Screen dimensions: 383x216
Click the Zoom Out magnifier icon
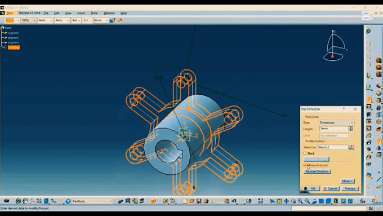308,201
